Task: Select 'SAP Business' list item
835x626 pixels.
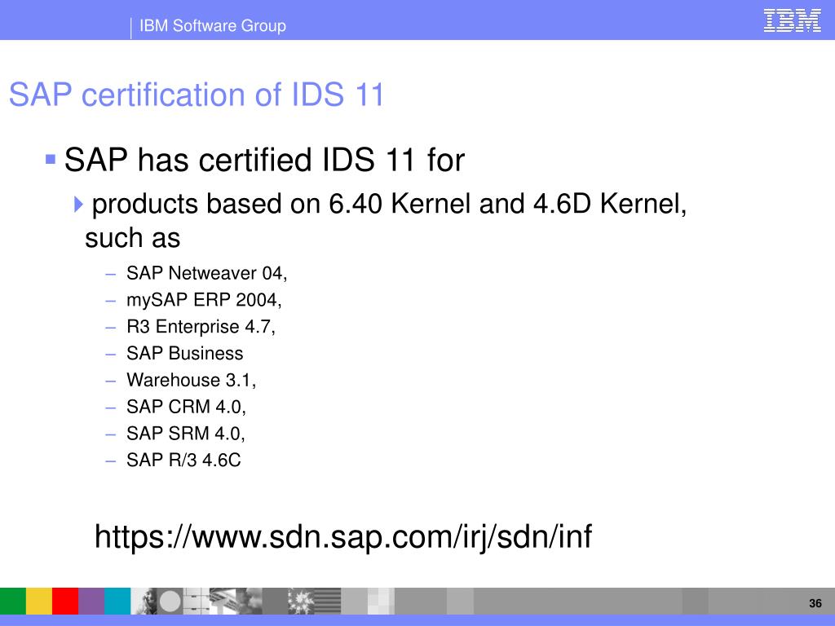Action: click(185, 353)
